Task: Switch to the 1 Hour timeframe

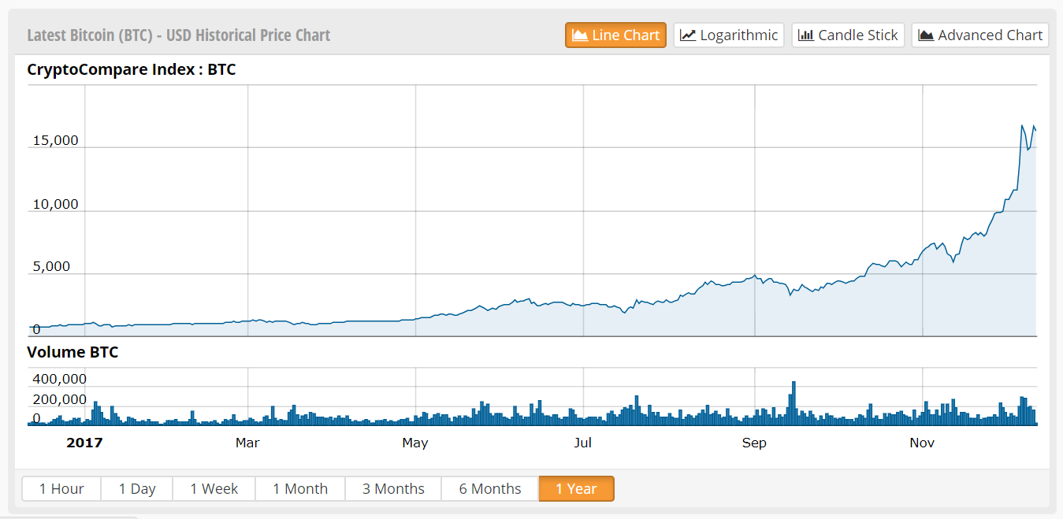Action: click(x=61, y=488)
